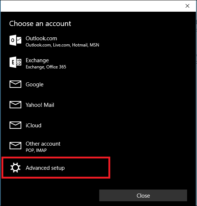
Task: Open the Advanced setup label
Action: point(45,168)
